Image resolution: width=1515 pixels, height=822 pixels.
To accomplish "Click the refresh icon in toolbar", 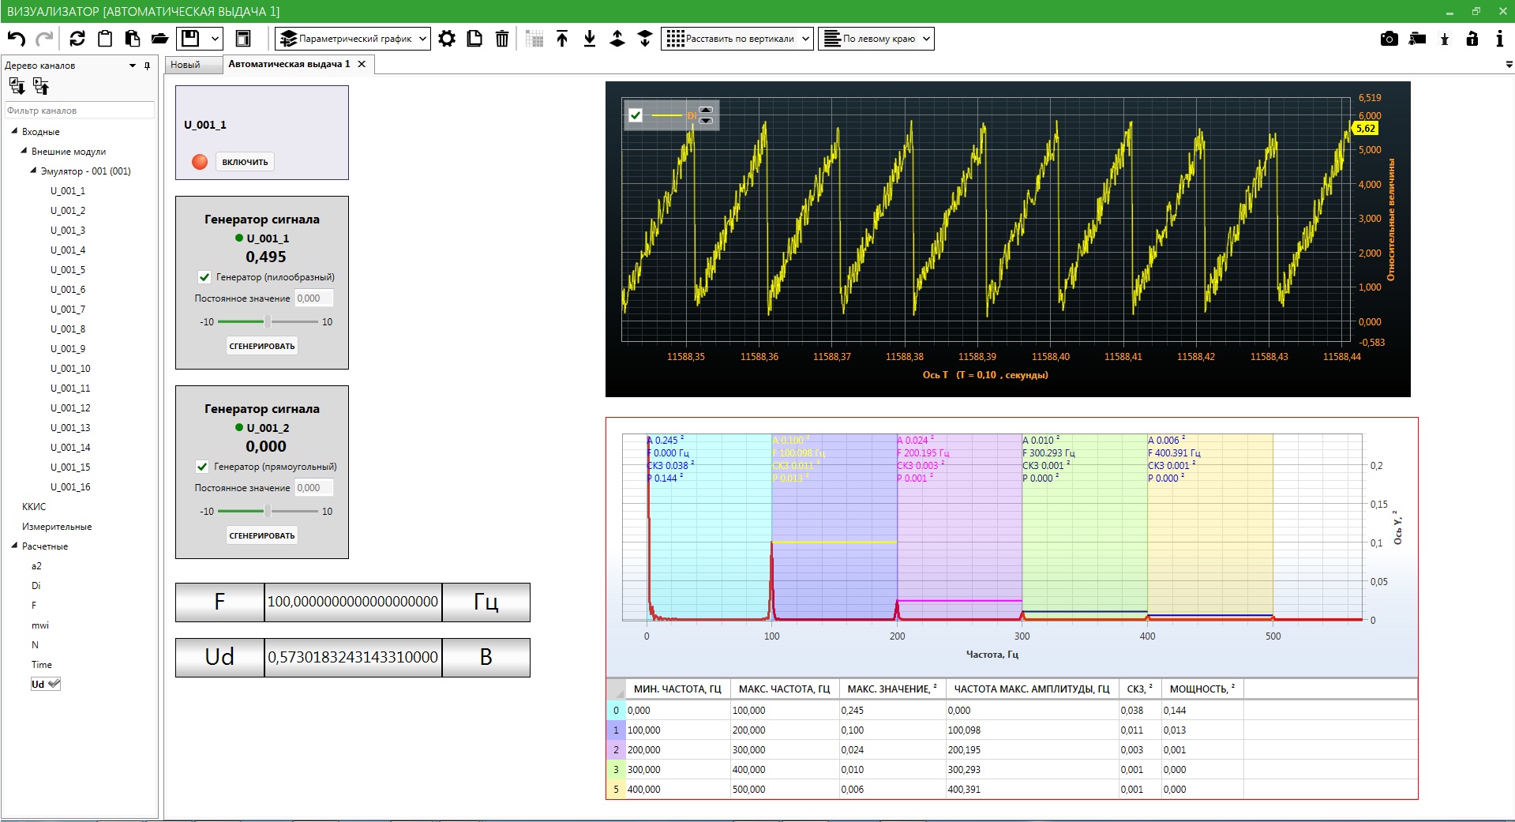I will 77,39.
